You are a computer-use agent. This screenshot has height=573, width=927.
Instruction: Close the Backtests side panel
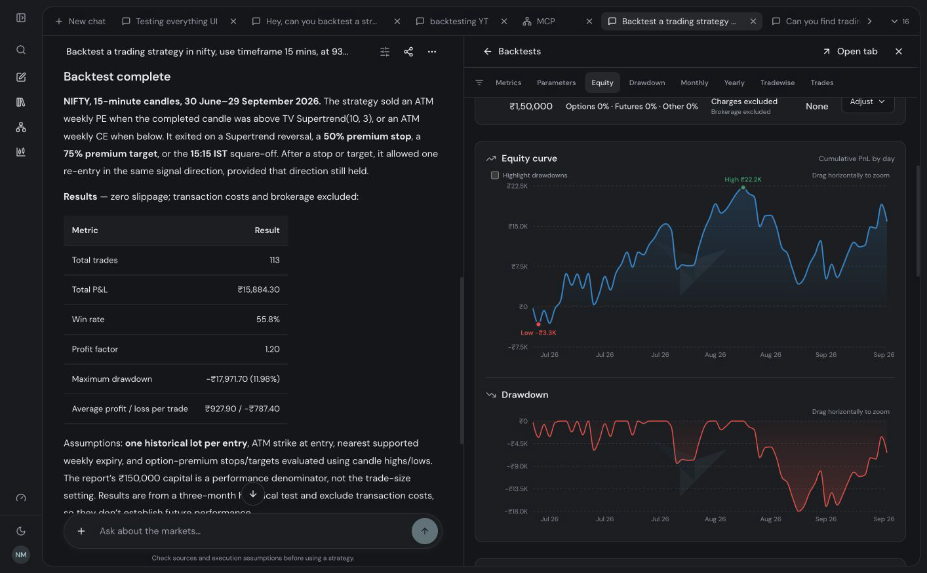(899, 51)
